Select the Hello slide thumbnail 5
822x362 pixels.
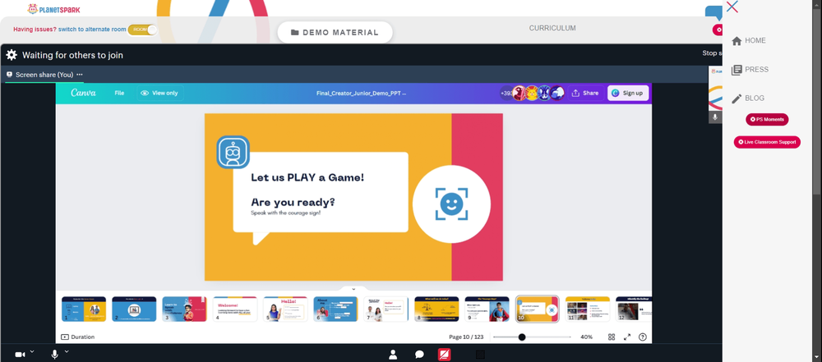(285, 309)
